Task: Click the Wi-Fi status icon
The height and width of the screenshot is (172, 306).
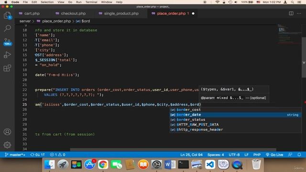Action: [217, 2]
